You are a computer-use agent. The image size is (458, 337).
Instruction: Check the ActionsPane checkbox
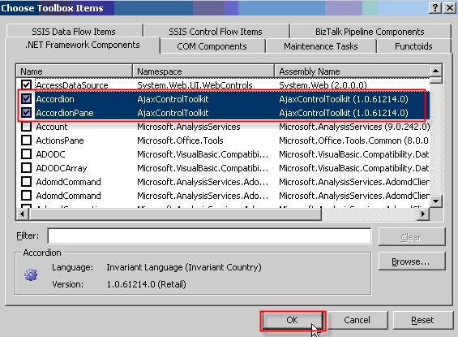[26, 140]
